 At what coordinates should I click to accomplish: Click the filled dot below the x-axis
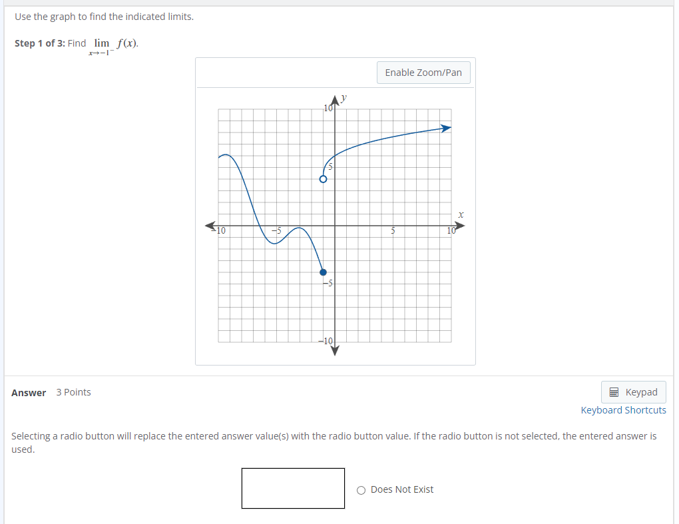tap(323, 272)
